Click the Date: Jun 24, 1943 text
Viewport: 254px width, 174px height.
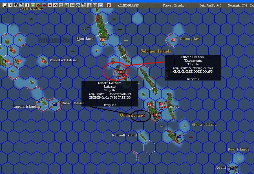210,5
